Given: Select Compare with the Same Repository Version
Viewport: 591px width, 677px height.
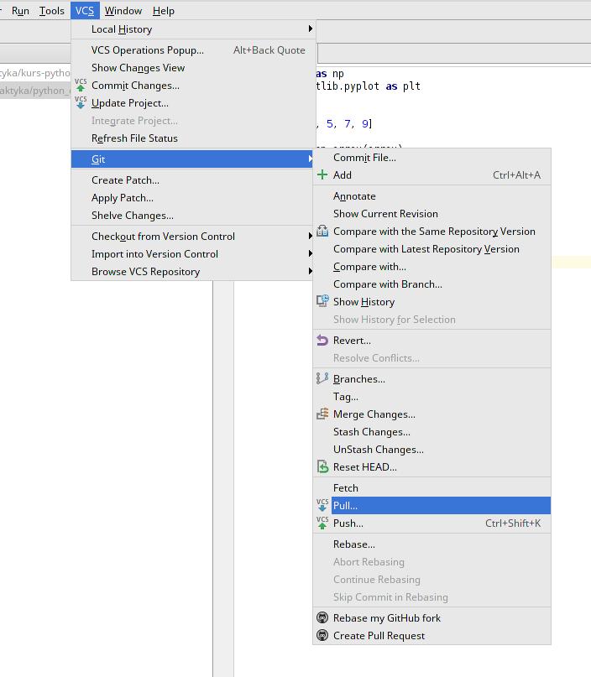Looking at the screenshot, I should point(431,232).
